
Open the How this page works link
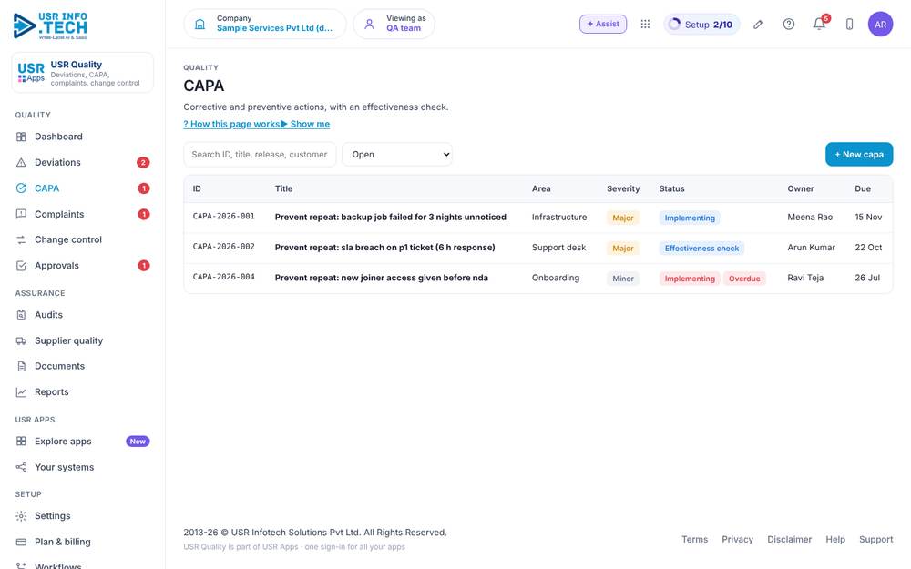(231, 124)
